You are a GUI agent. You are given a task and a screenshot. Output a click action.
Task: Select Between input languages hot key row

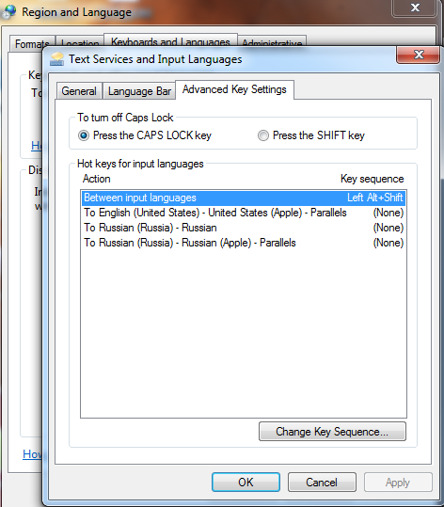[244, 198]
